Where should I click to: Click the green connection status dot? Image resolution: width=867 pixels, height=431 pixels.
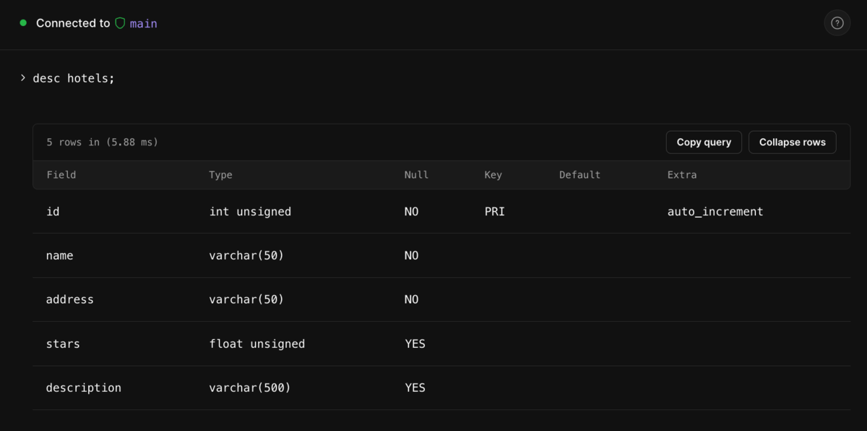pyautogui.click(x=23, y=23)
